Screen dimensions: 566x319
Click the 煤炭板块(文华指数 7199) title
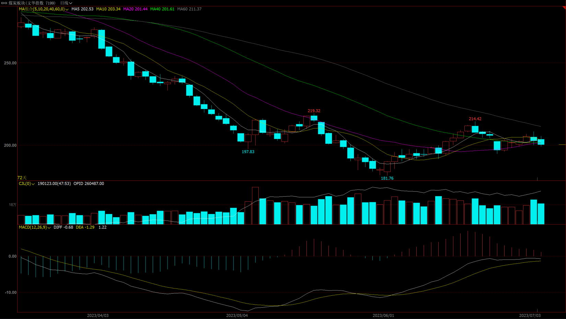pos(32,3)
